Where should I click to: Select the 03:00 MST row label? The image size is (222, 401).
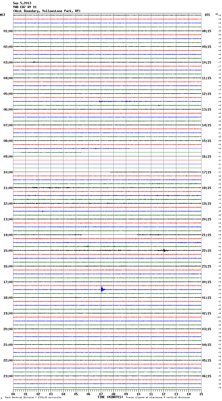pyautogui.click(x=8, y=62)
